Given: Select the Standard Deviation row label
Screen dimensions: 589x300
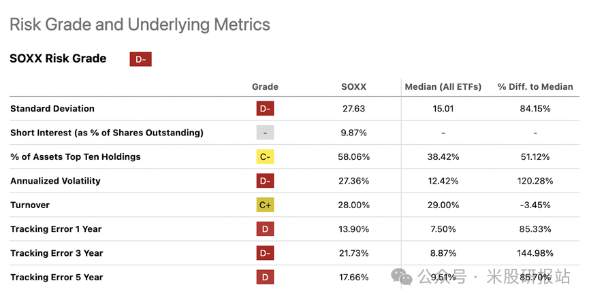Looking at the screenshot, I should click(x=52, y=109).
